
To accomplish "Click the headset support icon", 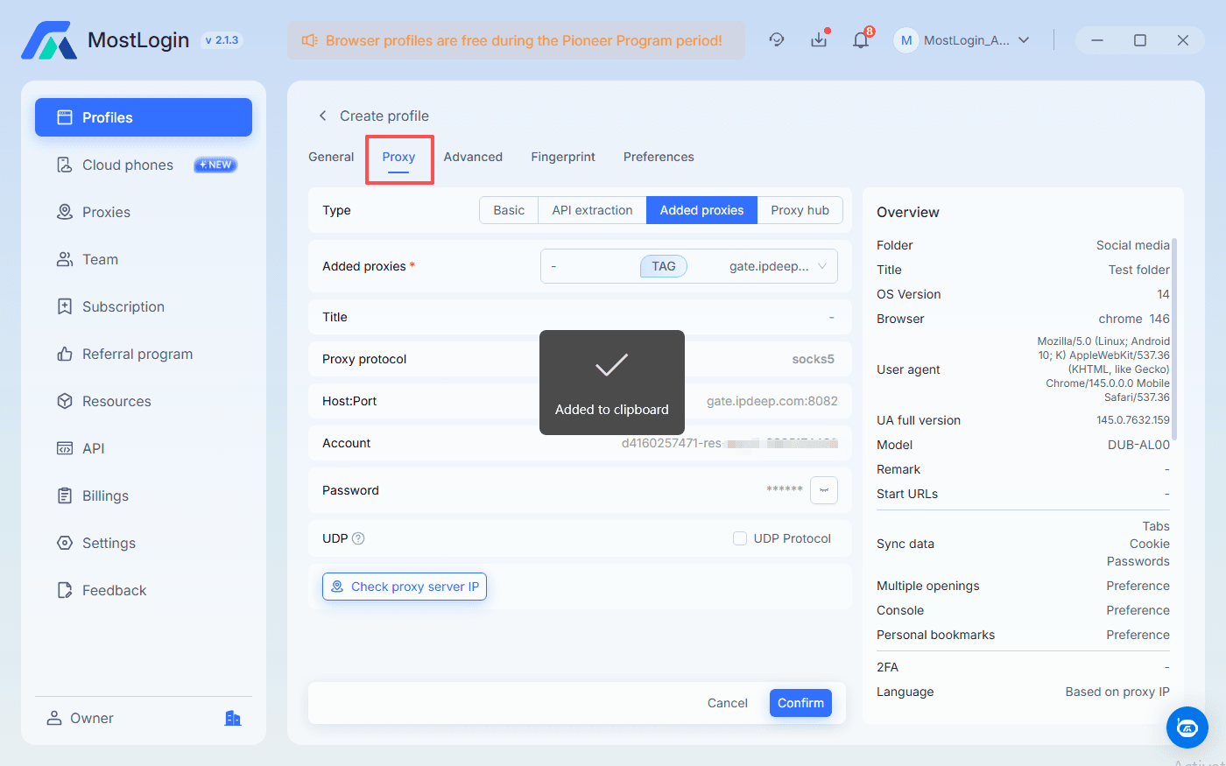I will [x=777, y=39].
